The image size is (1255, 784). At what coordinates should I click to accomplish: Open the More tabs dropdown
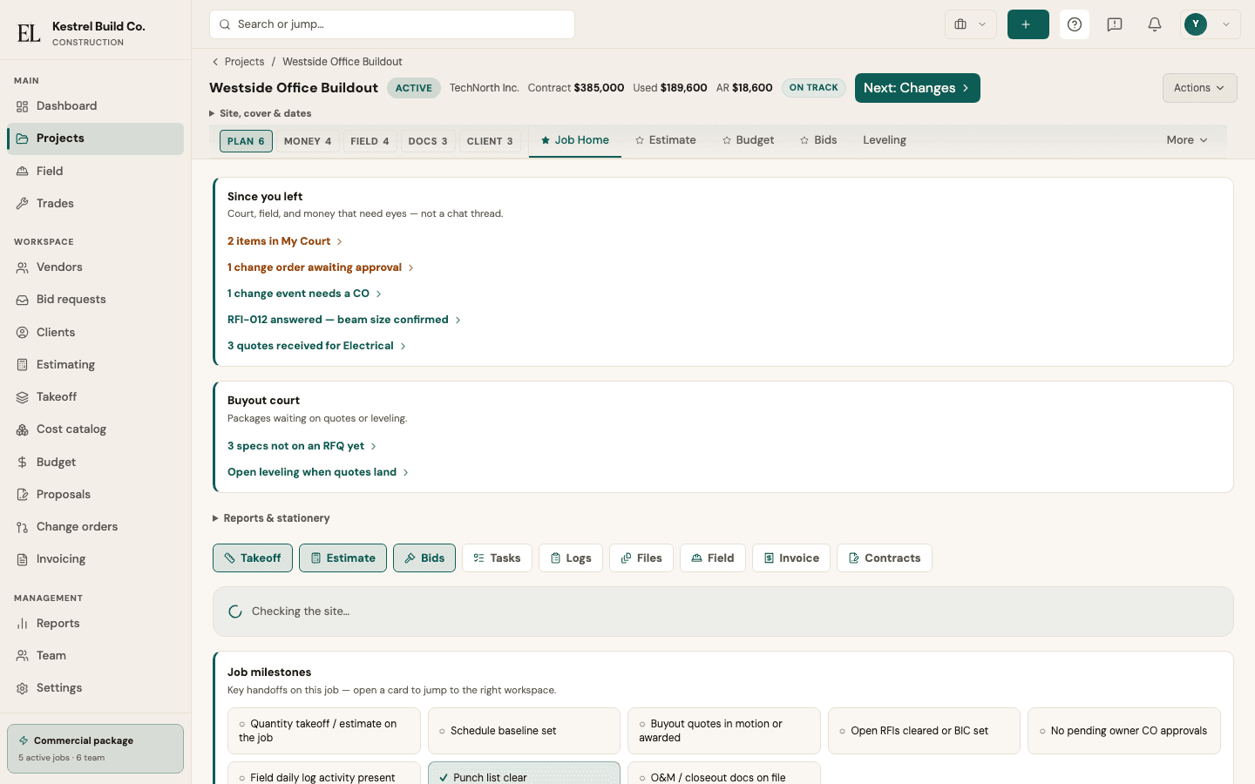pyautogui.click(x=1187, y=140)
